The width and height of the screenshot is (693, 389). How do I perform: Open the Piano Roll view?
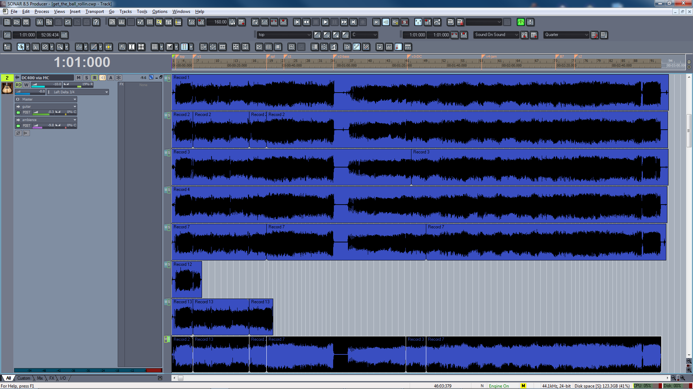coord(122,22)
